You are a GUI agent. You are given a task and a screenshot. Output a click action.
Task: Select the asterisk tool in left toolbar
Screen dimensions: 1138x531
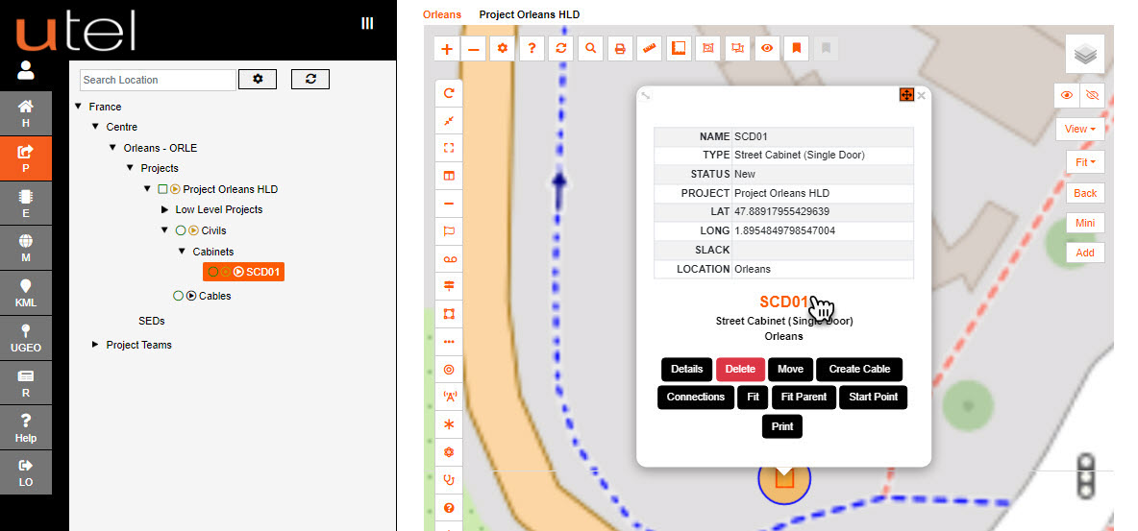pos(449,424)
